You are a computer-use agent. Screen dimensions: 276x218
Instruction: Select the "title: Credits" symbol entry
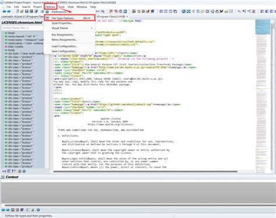pos(16,47)
